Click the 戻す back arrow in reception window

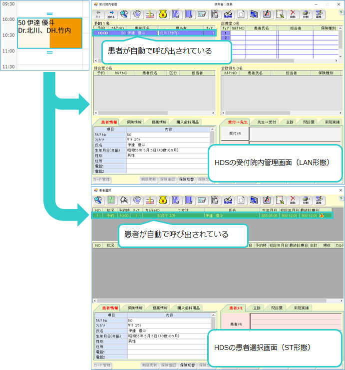coord(98,14)
